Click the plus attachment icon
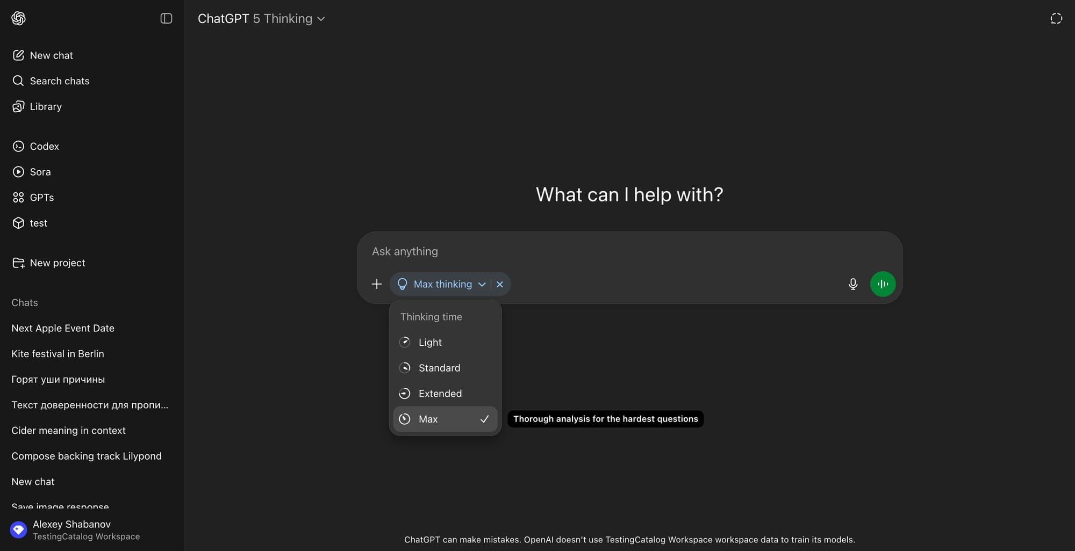The image size is (1075, 551). 377,284
